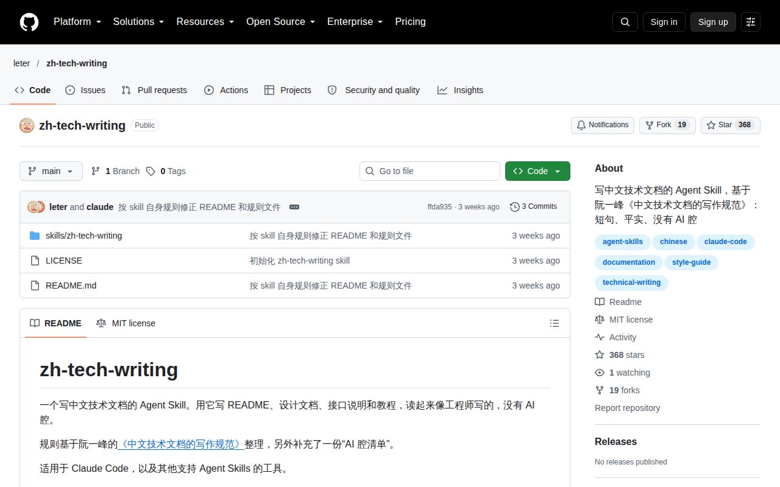
Task: Open the Security and quality tab
Action: tap(374, 90)
